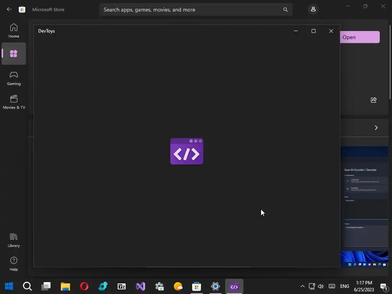The height and width of the screenshot is (294, 392).
Task: Open Settings from the taskbar
Action: [215, 286]
